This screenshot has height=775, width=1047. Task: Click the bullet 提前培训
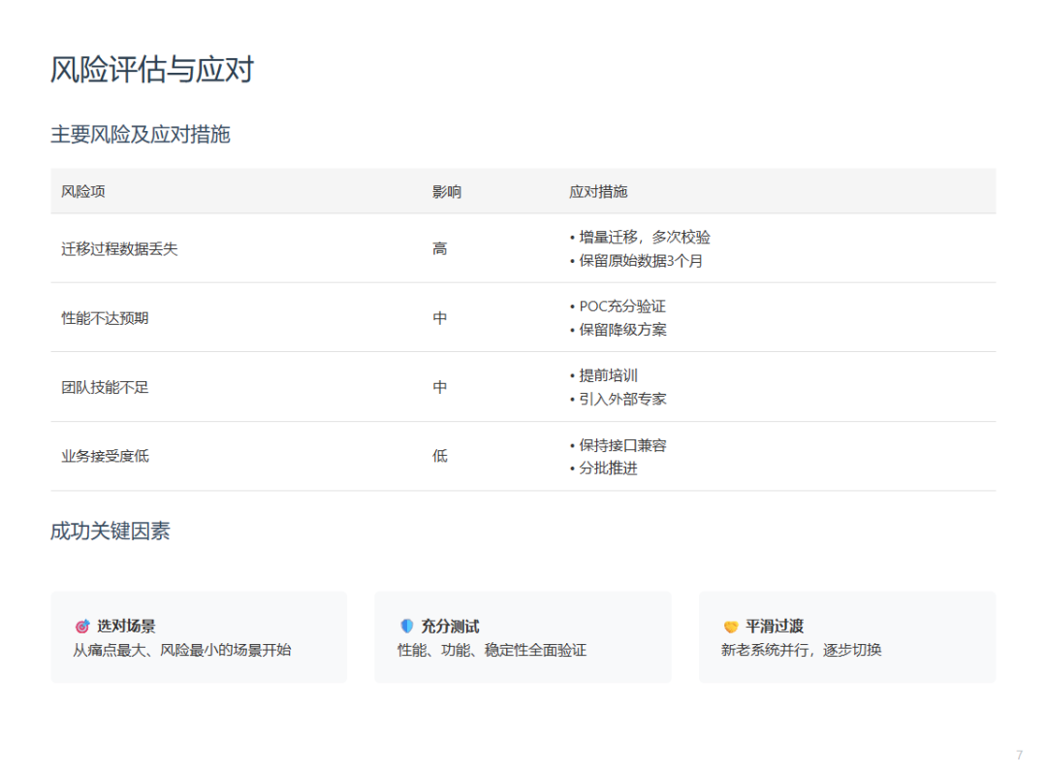coord(604,375)
